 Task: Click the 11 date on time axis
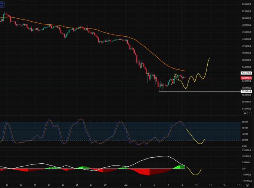pyautogui.click(x=196, y=185)
